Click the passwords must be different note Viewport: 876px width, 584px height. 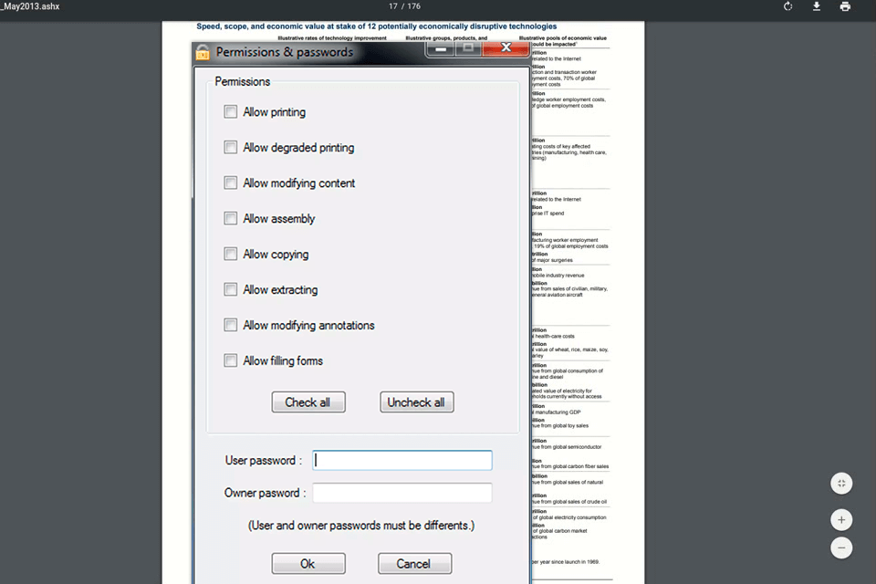point(361,526)
